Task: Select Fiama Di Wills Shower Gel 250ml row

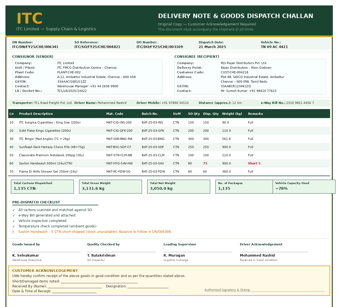Action: pos(169,171)
